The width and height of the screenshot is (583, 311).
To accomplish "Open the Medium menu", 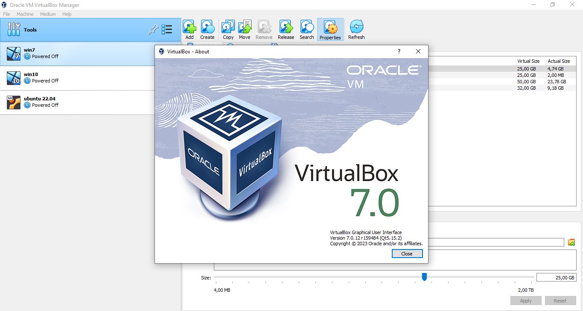I will coord(48,14).
